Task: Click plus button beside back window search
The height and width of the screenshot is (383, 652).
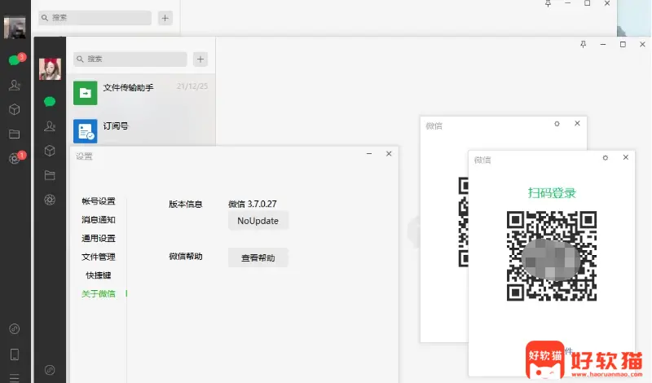Action: [x=165, y=18]
